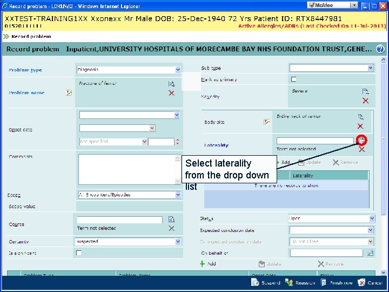Click Remove below the On behalf of field

(331, 264)
